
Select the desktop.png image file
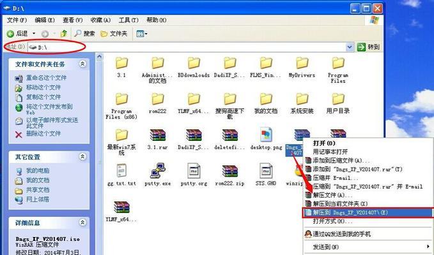(266, 139)
